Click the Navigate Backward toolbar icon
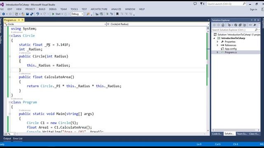The height and width of the screenshot is (148, 264). 3,14
